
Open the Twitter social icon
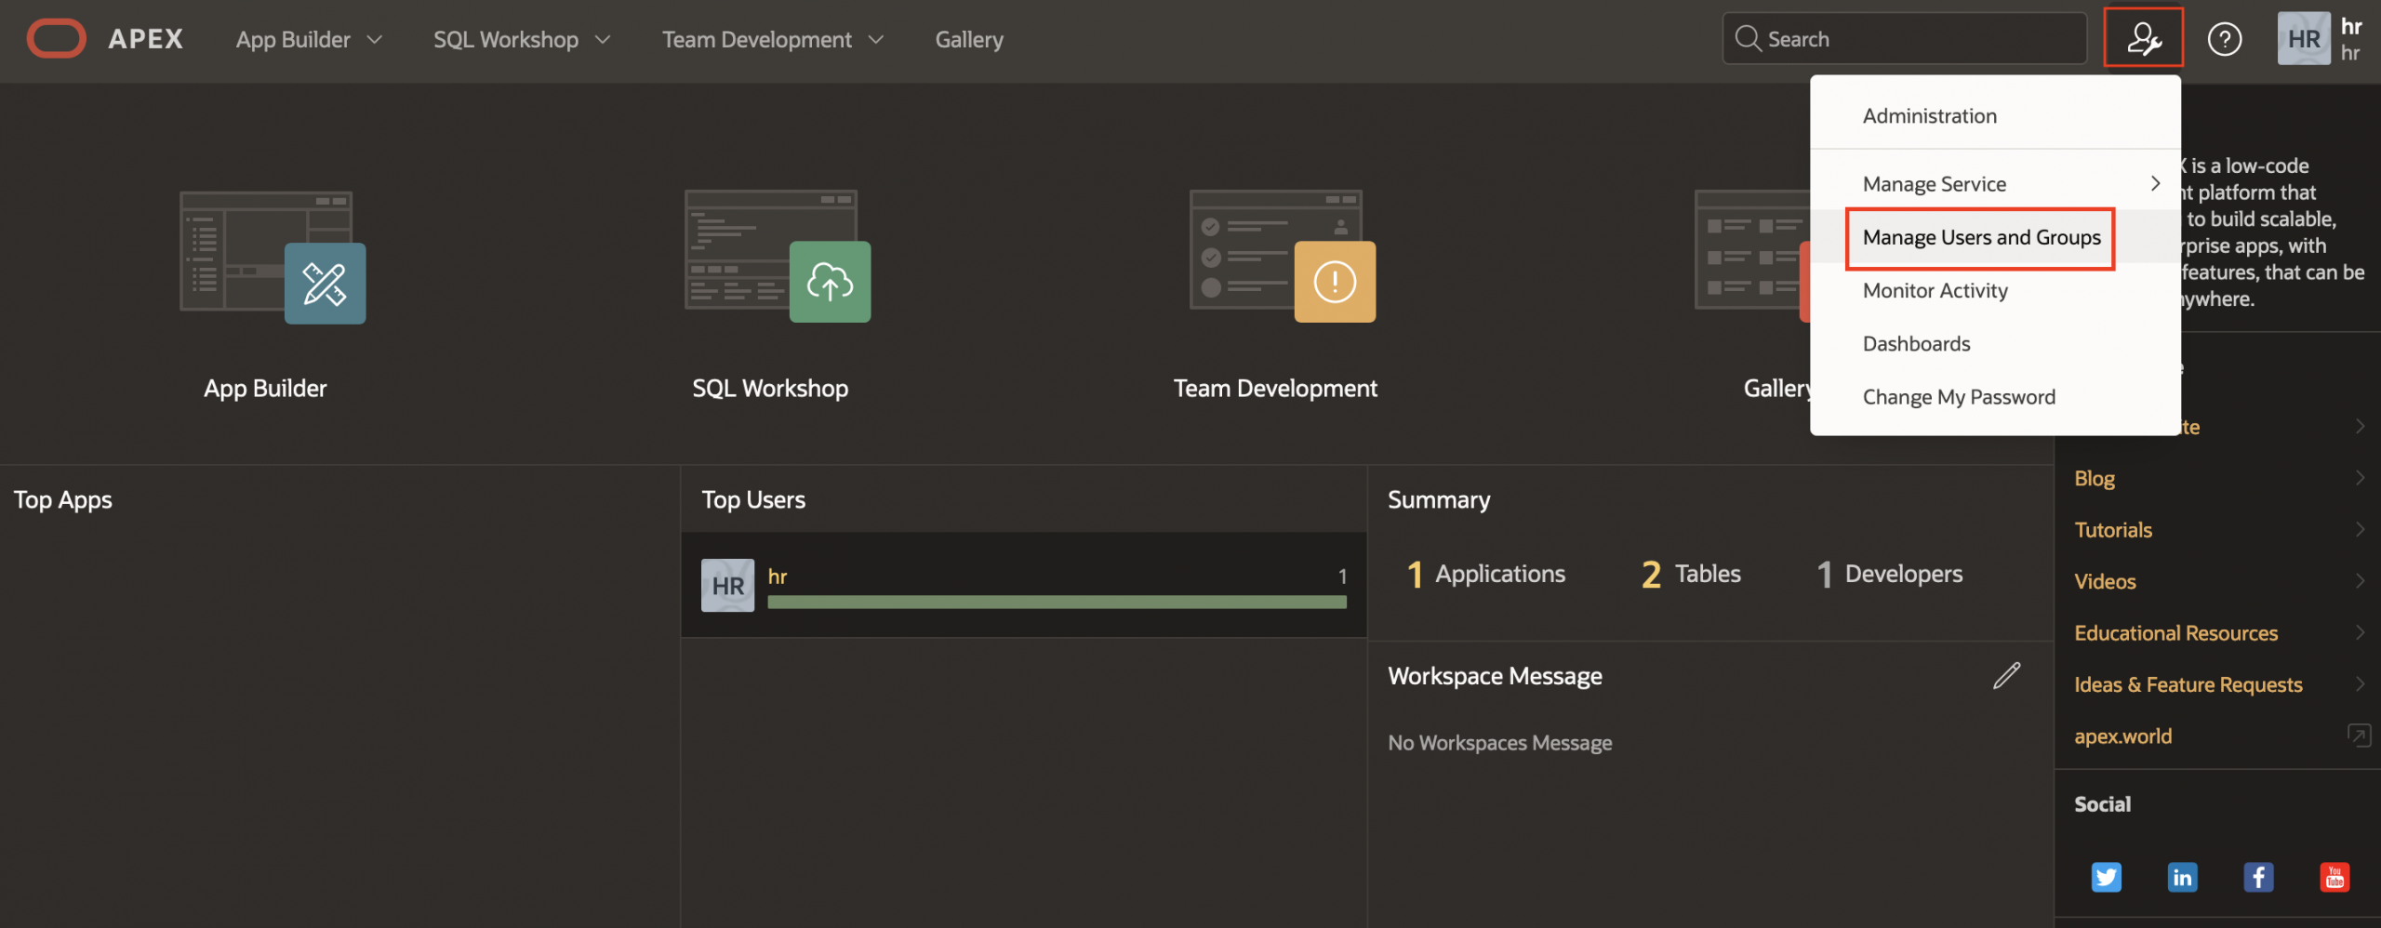pos(2107,876)
